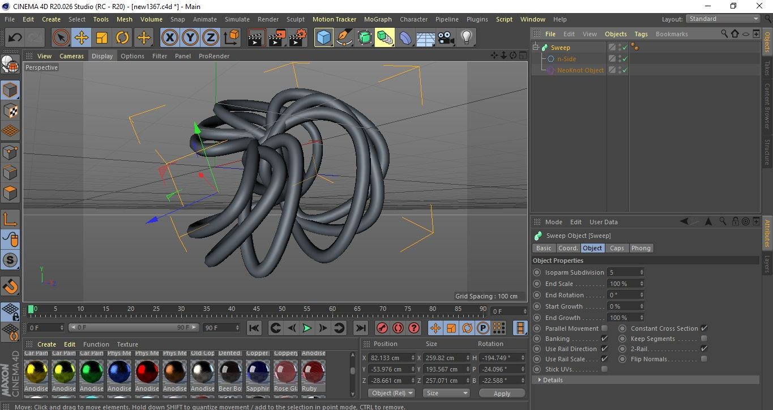Toggle Use Rail Scale checkbox
Screen dimensions: 773x410
pyautogui.click(x=604, y=359)
